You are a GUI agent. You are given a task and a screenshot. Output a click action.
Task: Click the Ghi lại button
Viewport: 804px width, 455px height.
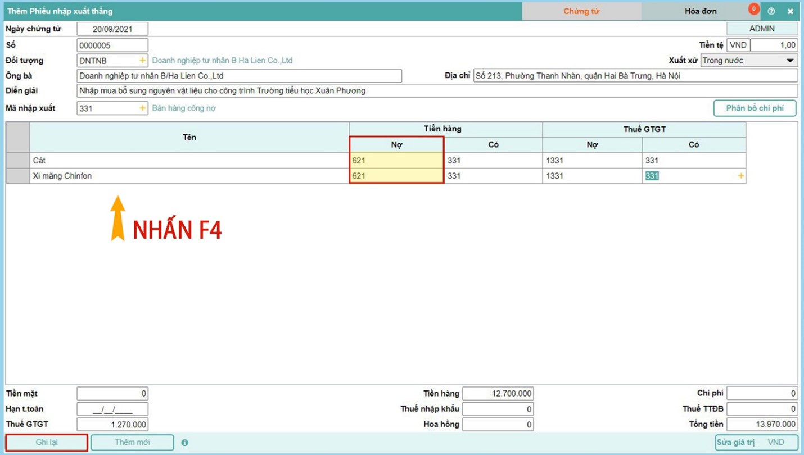point(47,443)
